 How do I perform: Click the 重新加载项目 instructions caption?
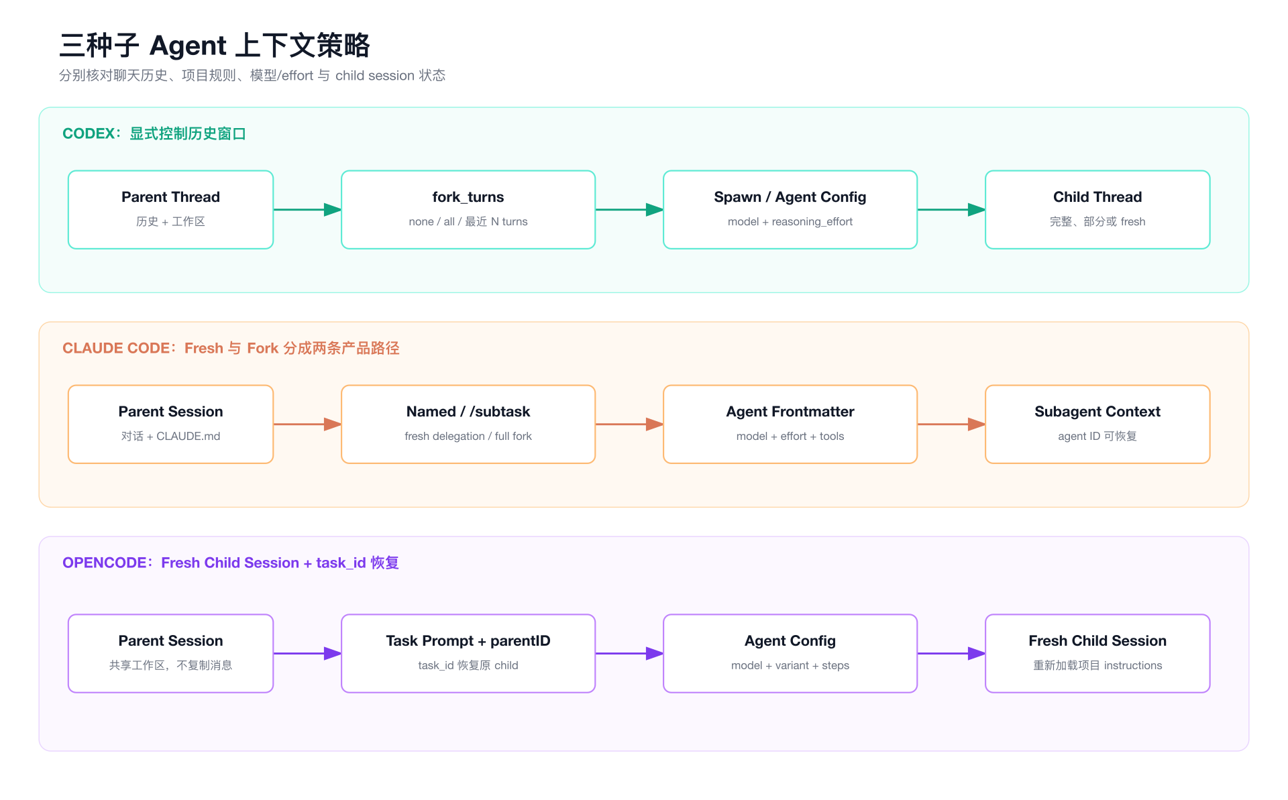pos(1097,666)
